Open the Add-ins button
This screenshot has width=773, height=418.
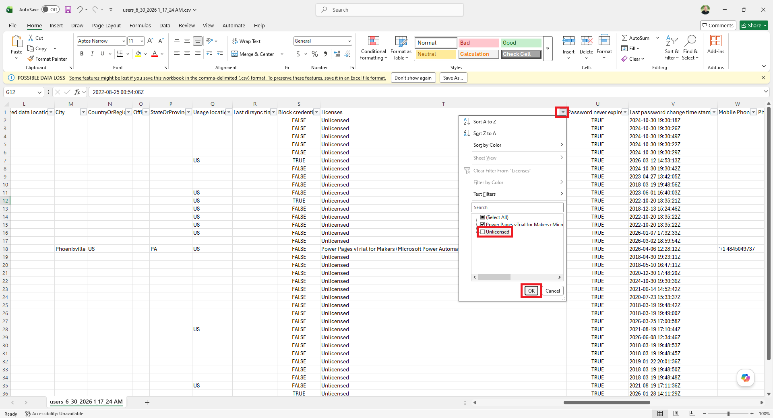click(715, 45)
